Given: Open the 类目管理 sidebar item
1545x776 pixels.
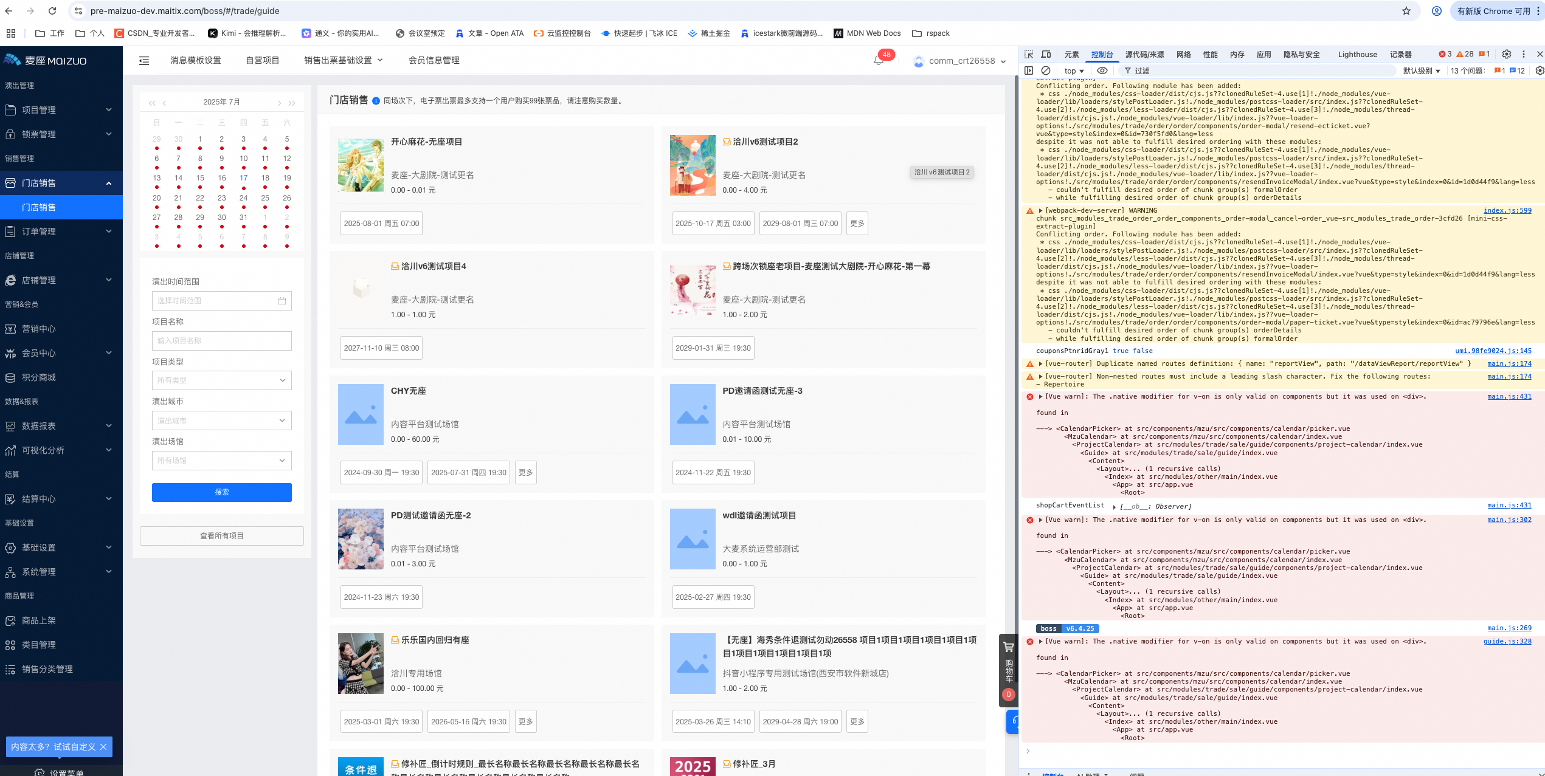Looking at the screenshot, I should pyautogui.click(x=61, y=645).
